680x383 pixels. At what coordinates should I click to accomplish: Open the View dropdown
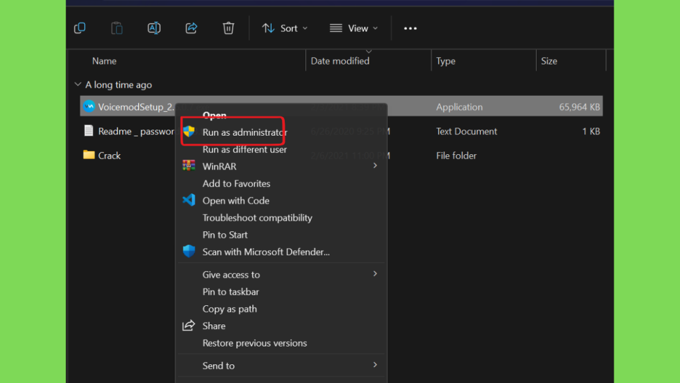pyautogui.click(x=353, y=28)
